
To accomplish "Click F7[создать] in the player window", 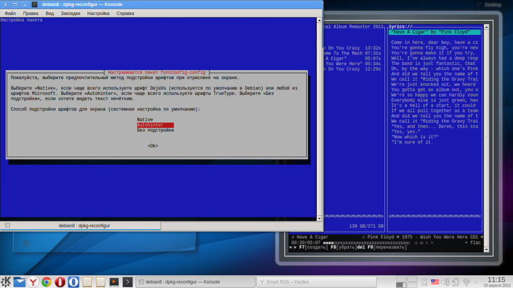I will [x=314, y=248].
